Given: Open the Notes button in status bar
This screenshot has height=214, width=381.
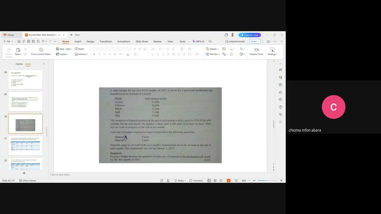Looking at the screenshot, I should pyautogui.click(x=180, y=181).
